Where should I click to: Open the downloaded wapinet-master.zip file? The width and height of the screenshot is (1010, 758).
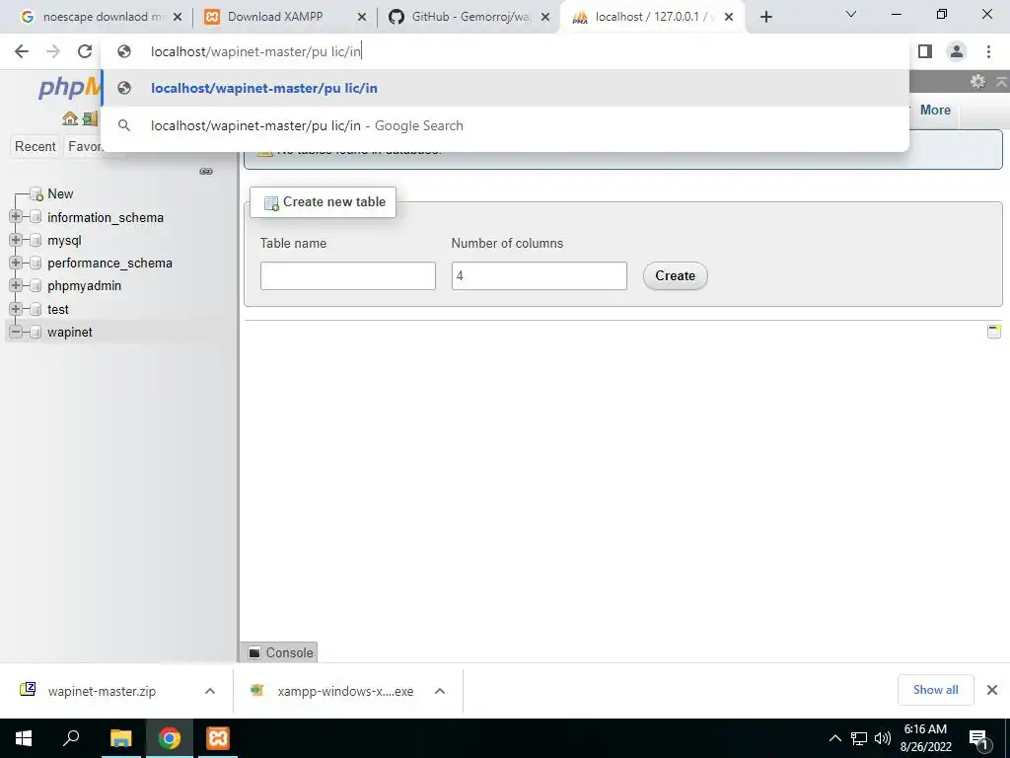(x=102, y=691)
